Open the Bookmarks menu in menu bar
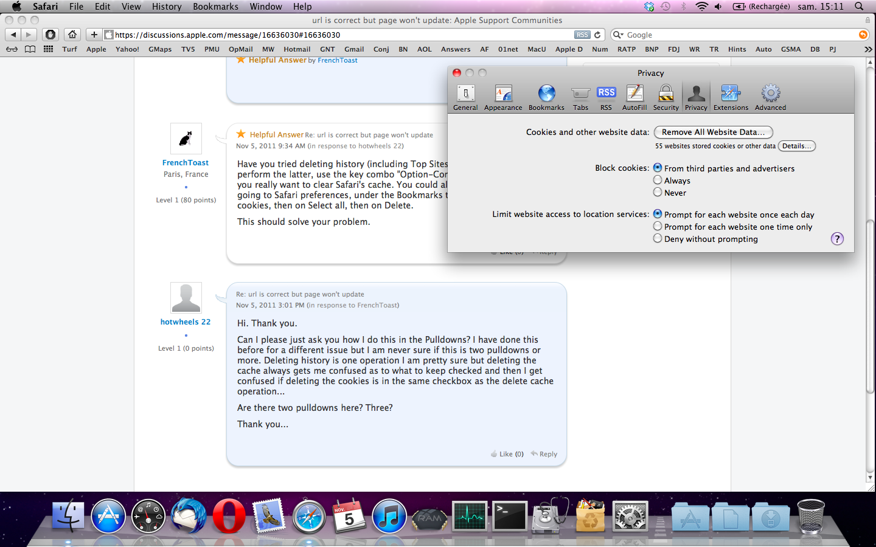The width and height of the screenshot is (876, 547). pyautogui.click(x=215, y=7)
